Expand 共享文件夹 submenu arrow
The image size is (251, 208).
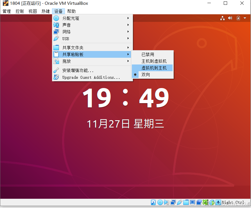pos(128,47)
